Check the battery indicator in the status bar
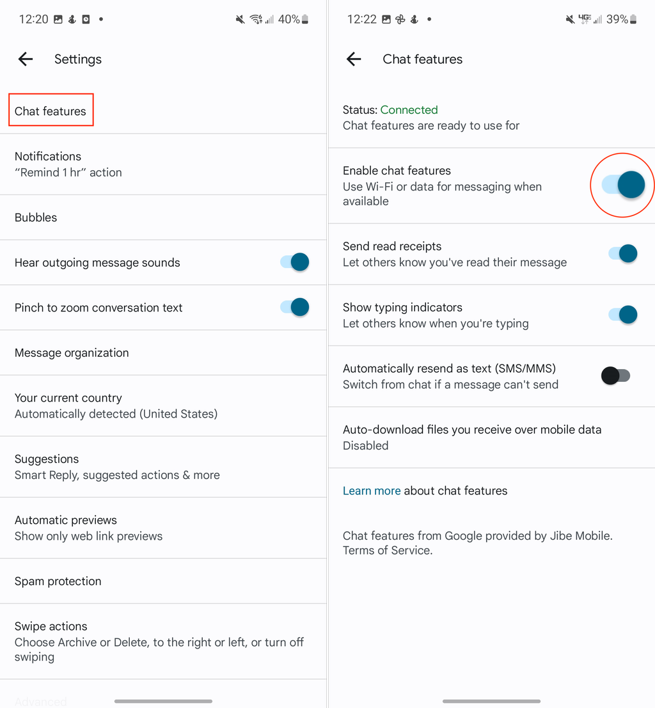This screenshot has width=655, height=708. (305, 19)
